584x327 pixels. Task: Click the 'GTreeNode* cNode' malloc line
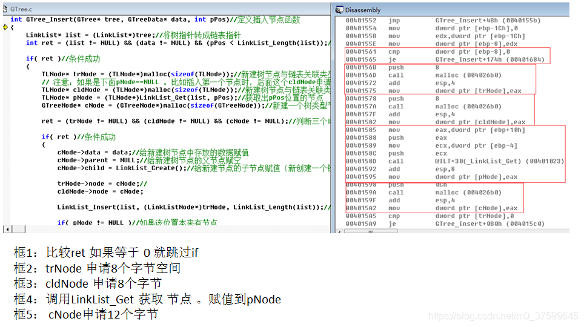(186, 105)
